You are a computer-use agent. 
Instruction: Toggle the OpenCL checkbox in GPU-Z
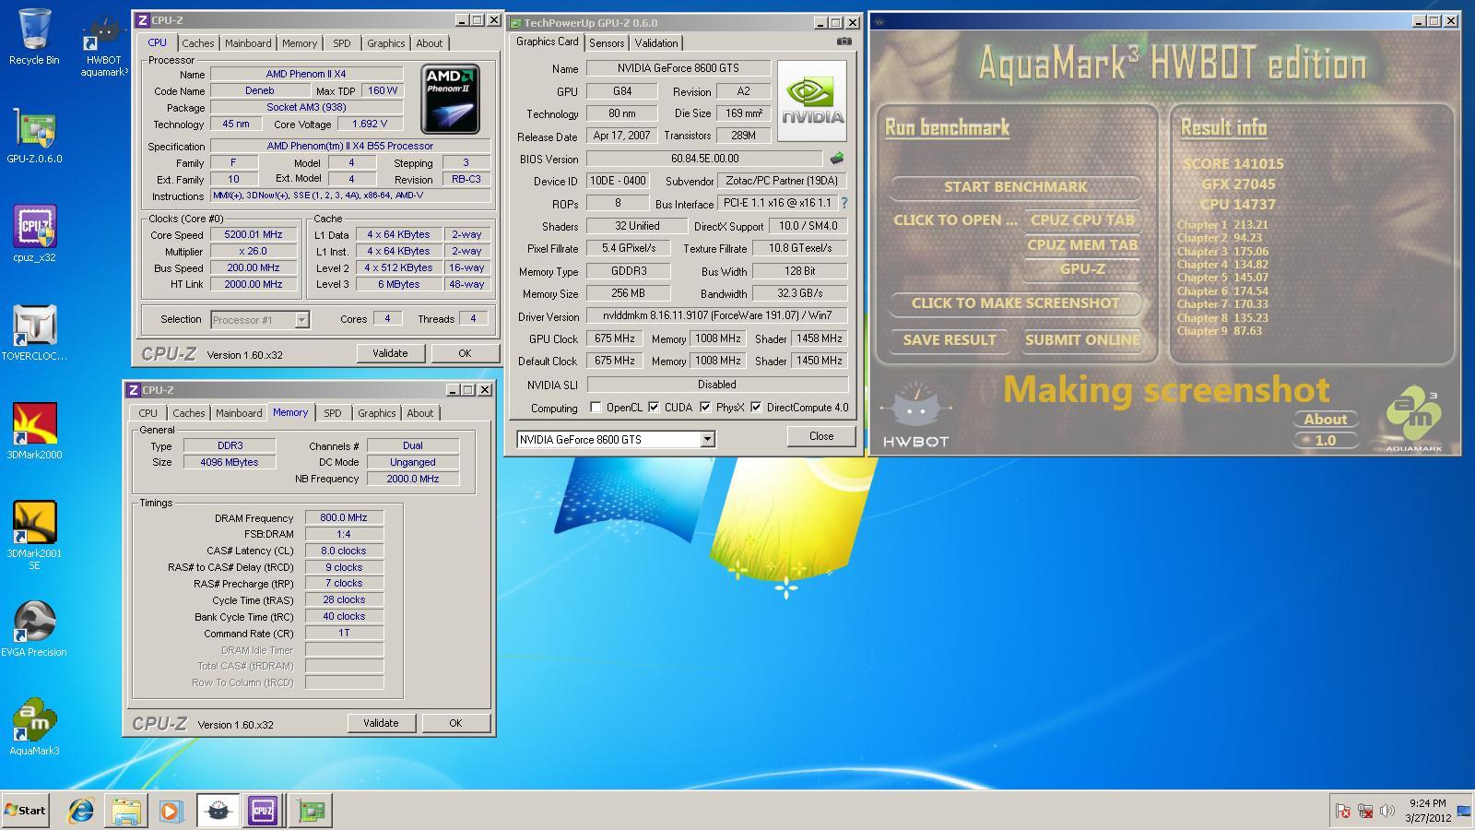(x=596, y=408)
